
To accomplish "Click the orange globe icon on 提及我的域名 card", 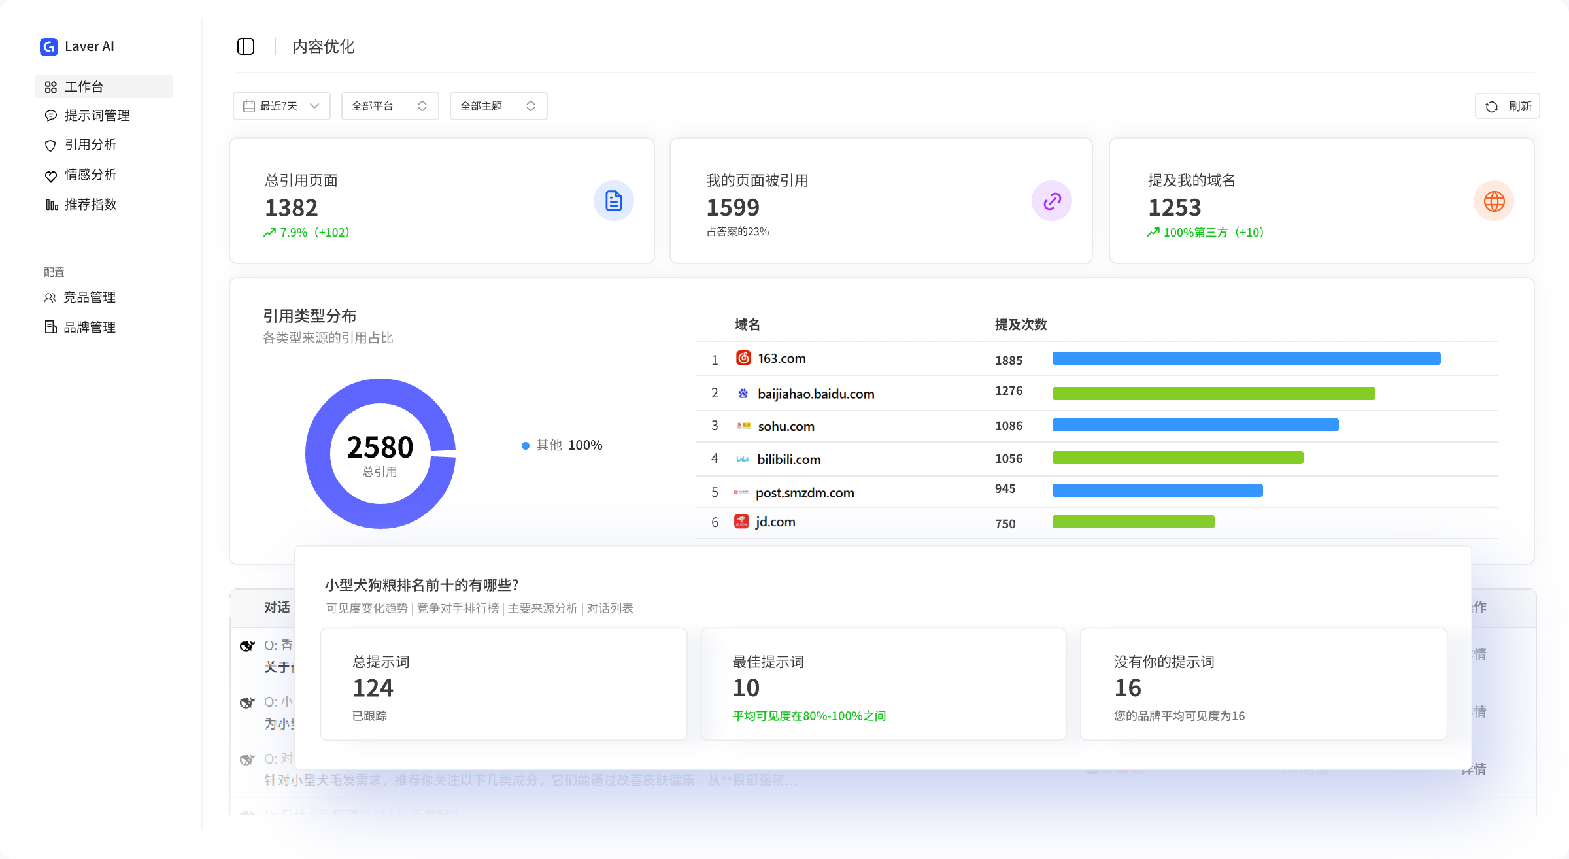I will click(1494, 201).
